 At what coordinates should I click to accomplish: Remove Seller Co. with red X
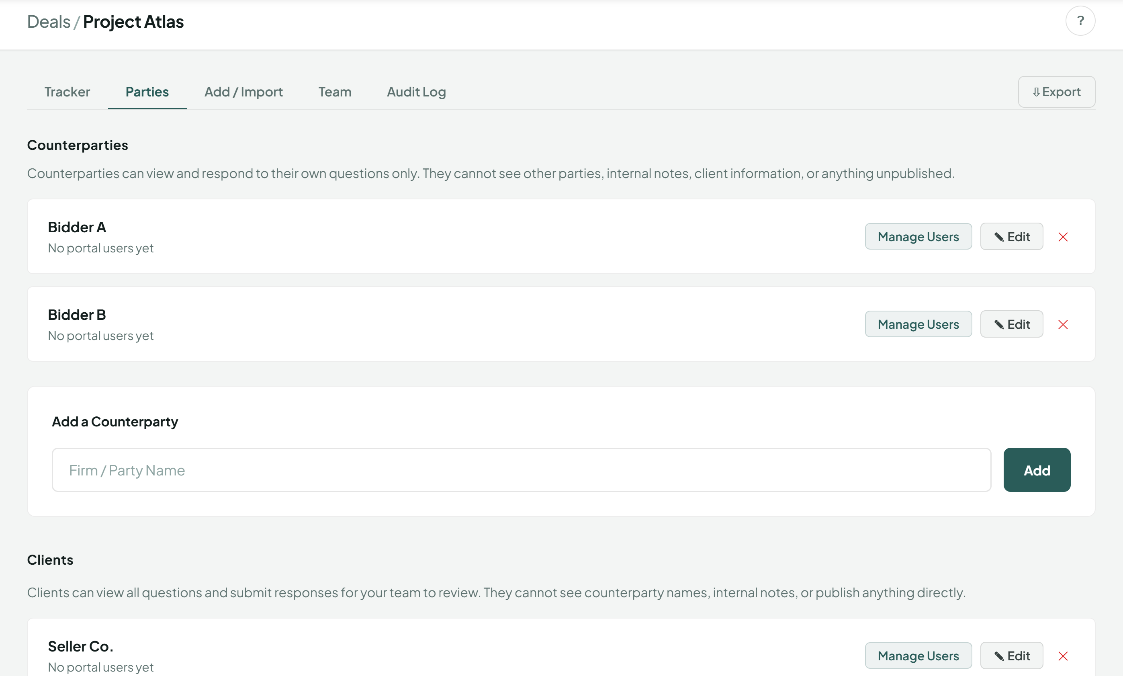point(1062,656)
